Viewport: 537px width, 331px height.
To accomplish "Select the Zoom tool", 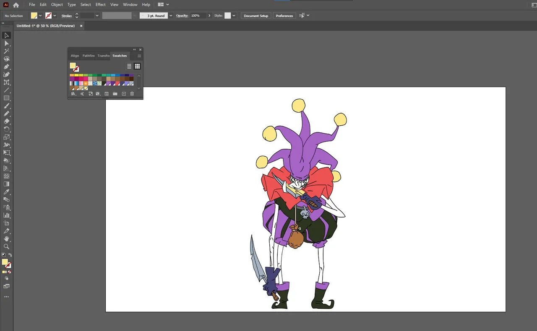I will (6, 246).
